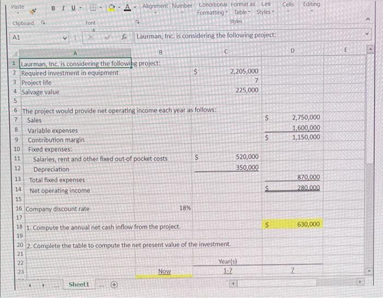
Task: Select Sales amount 2,750,000
Action: click(293, 117)
